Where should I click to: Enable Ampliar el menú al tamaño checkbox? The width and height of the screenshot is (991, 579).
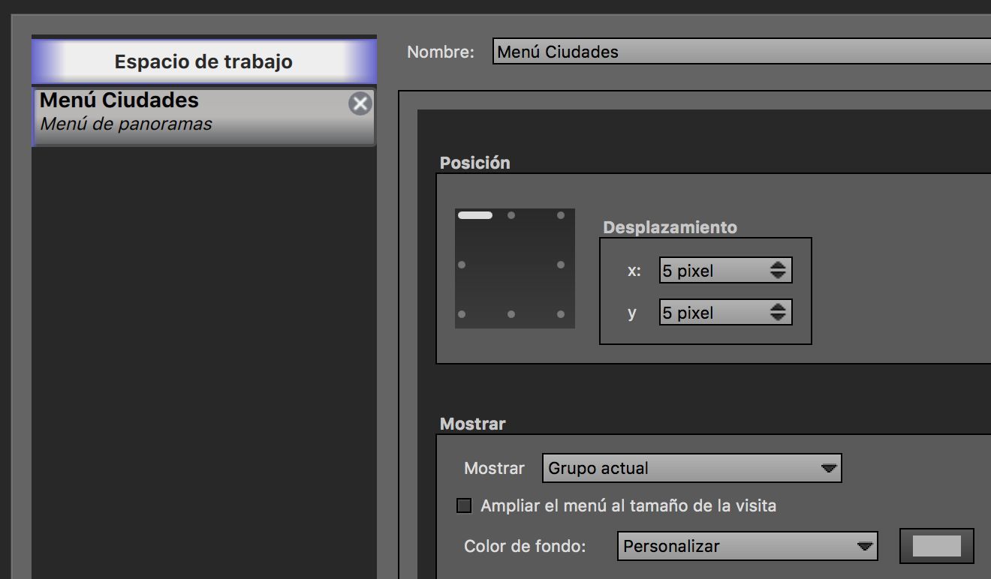[464, 505]
